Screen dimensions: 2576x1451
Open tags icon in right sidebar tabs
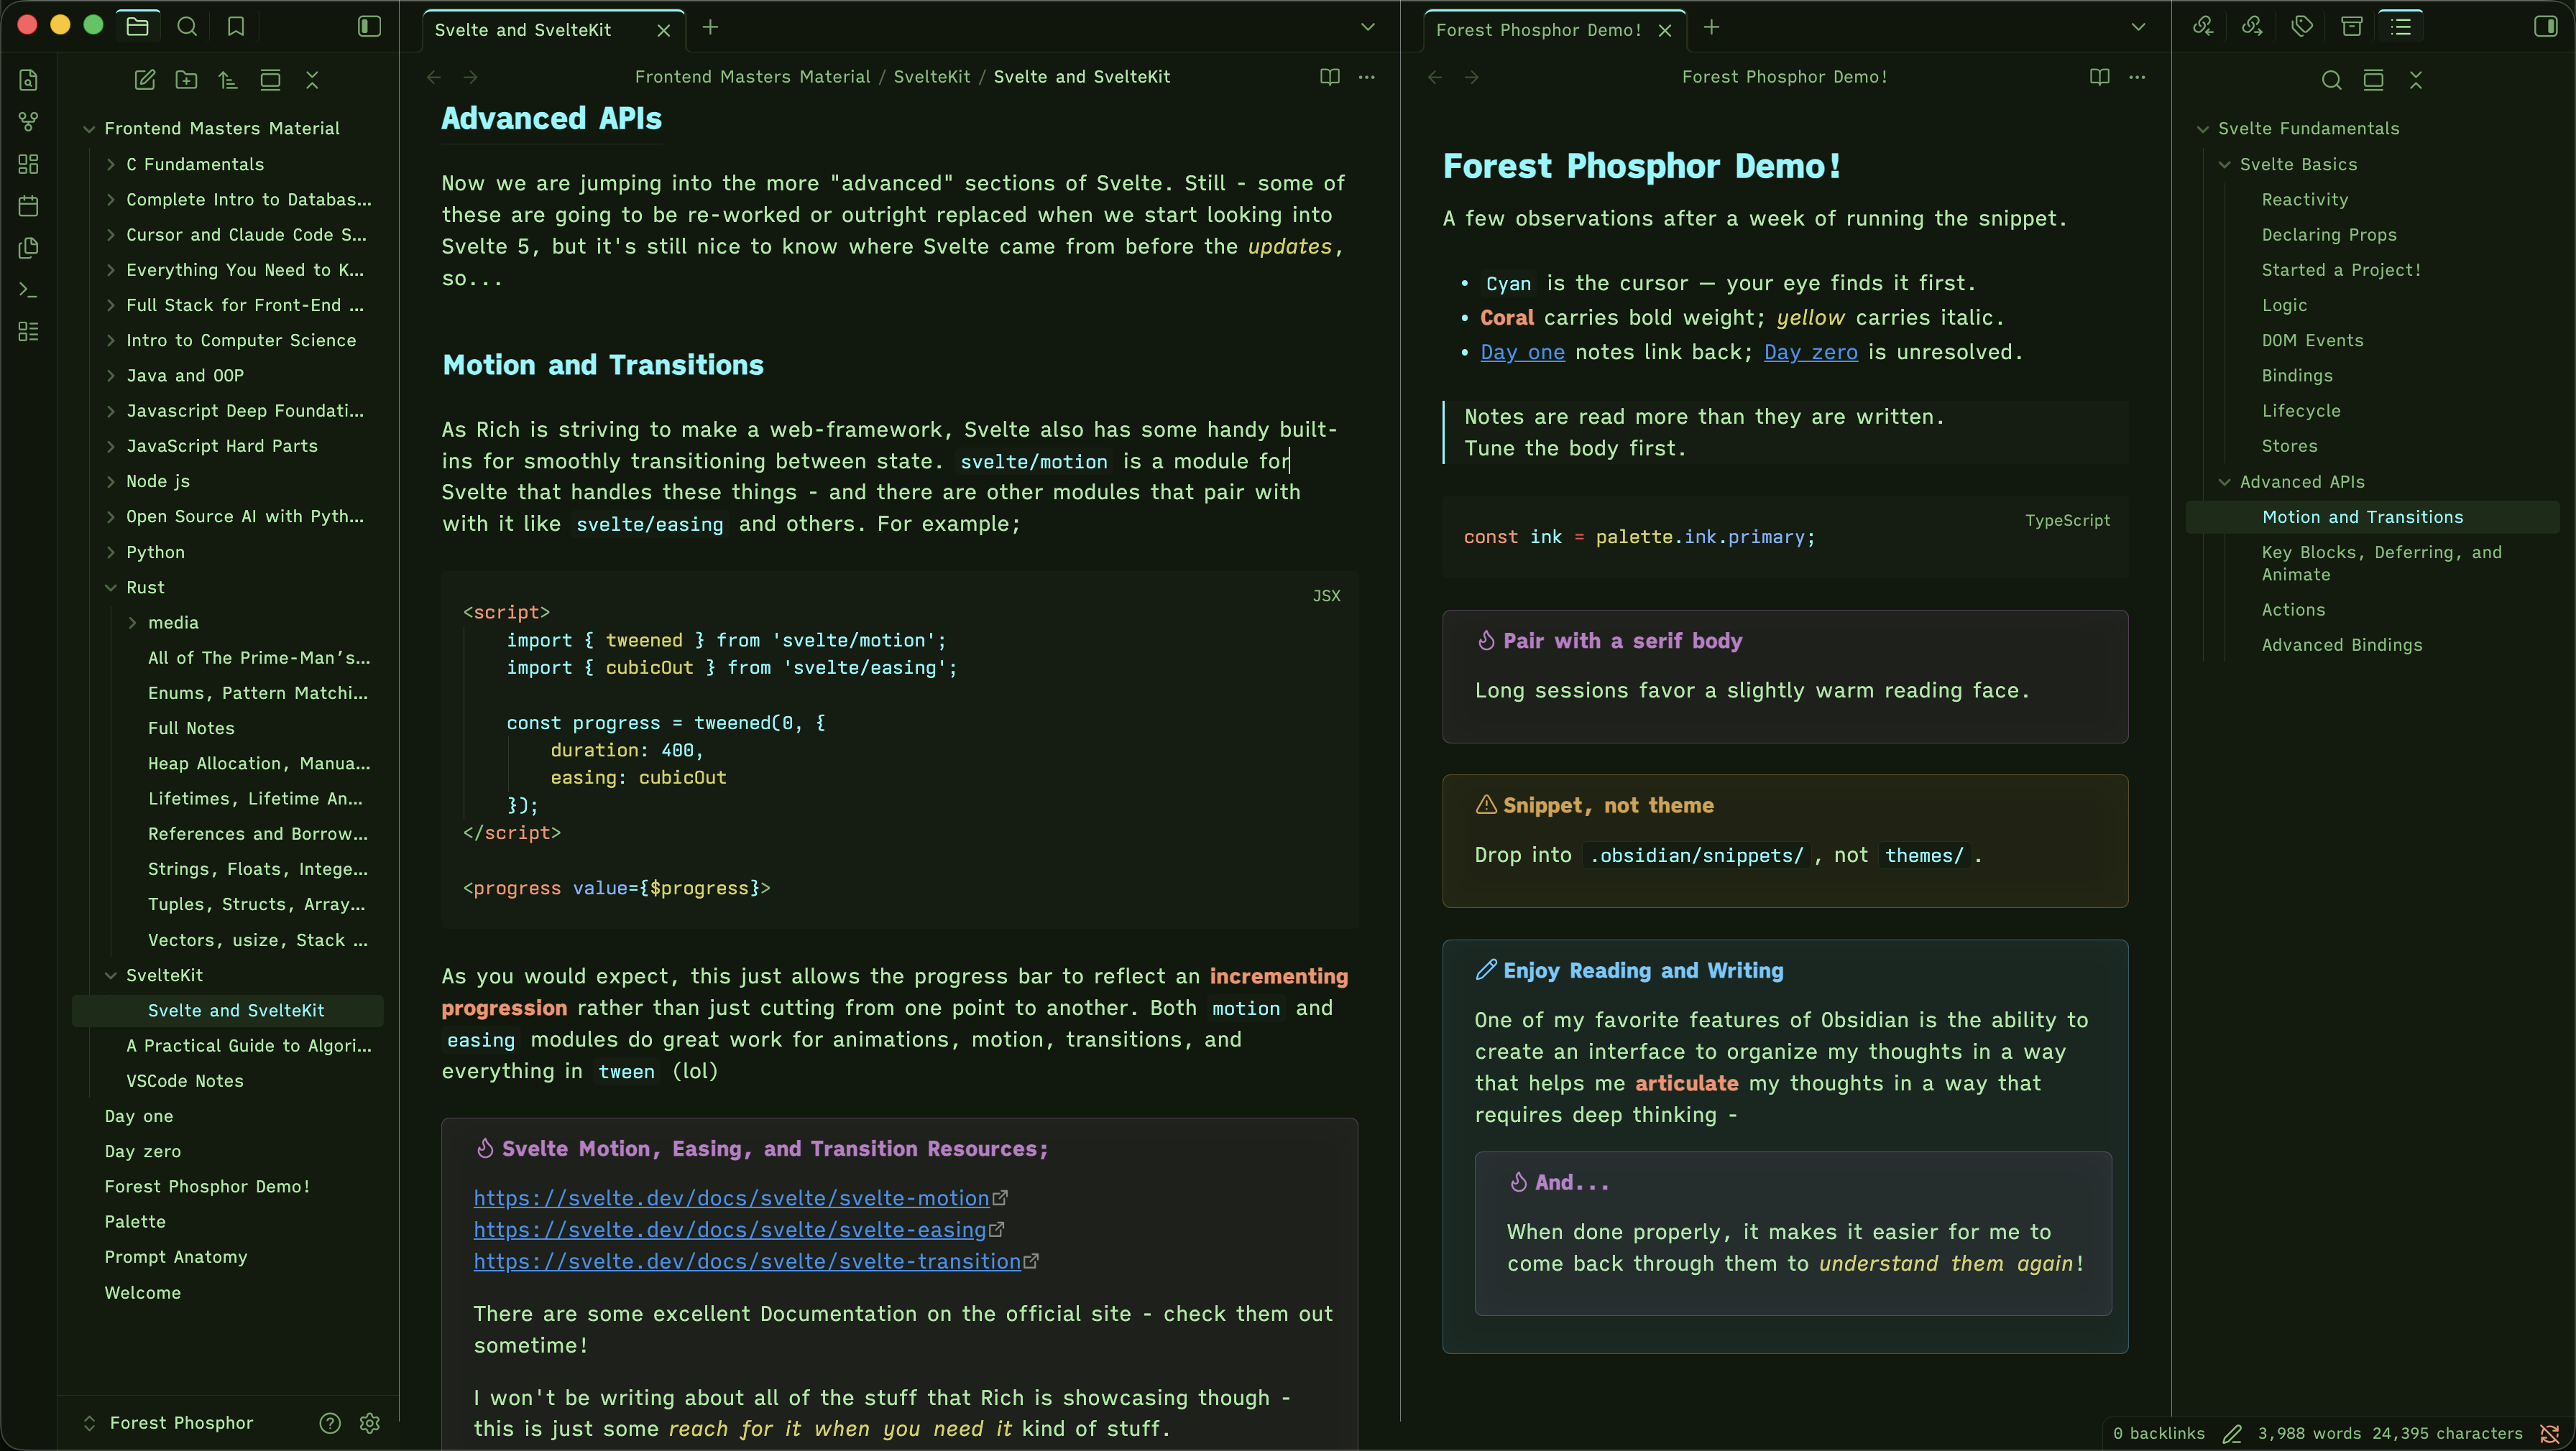coord(2302,27)
